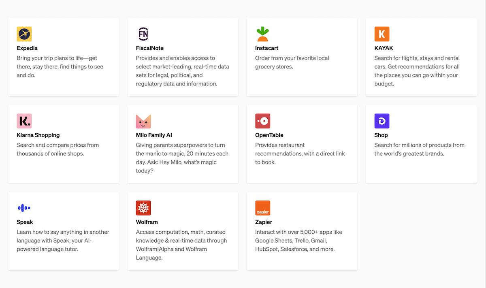Click the Milo Family AI description text
The width and height of the screenshot is (486, 288).
click(182, 158)
